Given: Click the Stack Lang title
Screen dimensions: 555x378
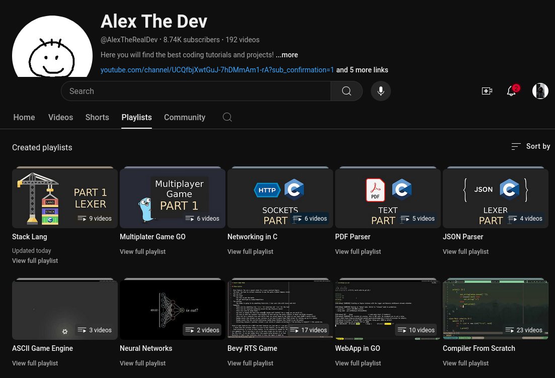Looking at the screenshot, I should (x=29, y=237).
